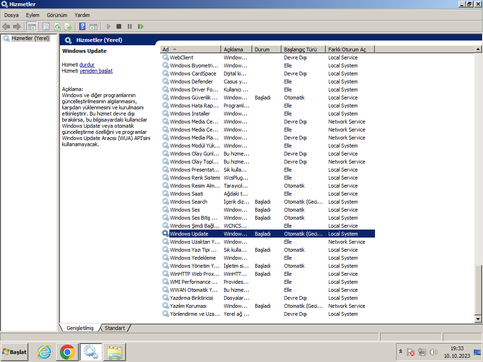Switch to the Genişletilmiş tab
Viewport: 483px width, 362px height.
pos(80,328)
